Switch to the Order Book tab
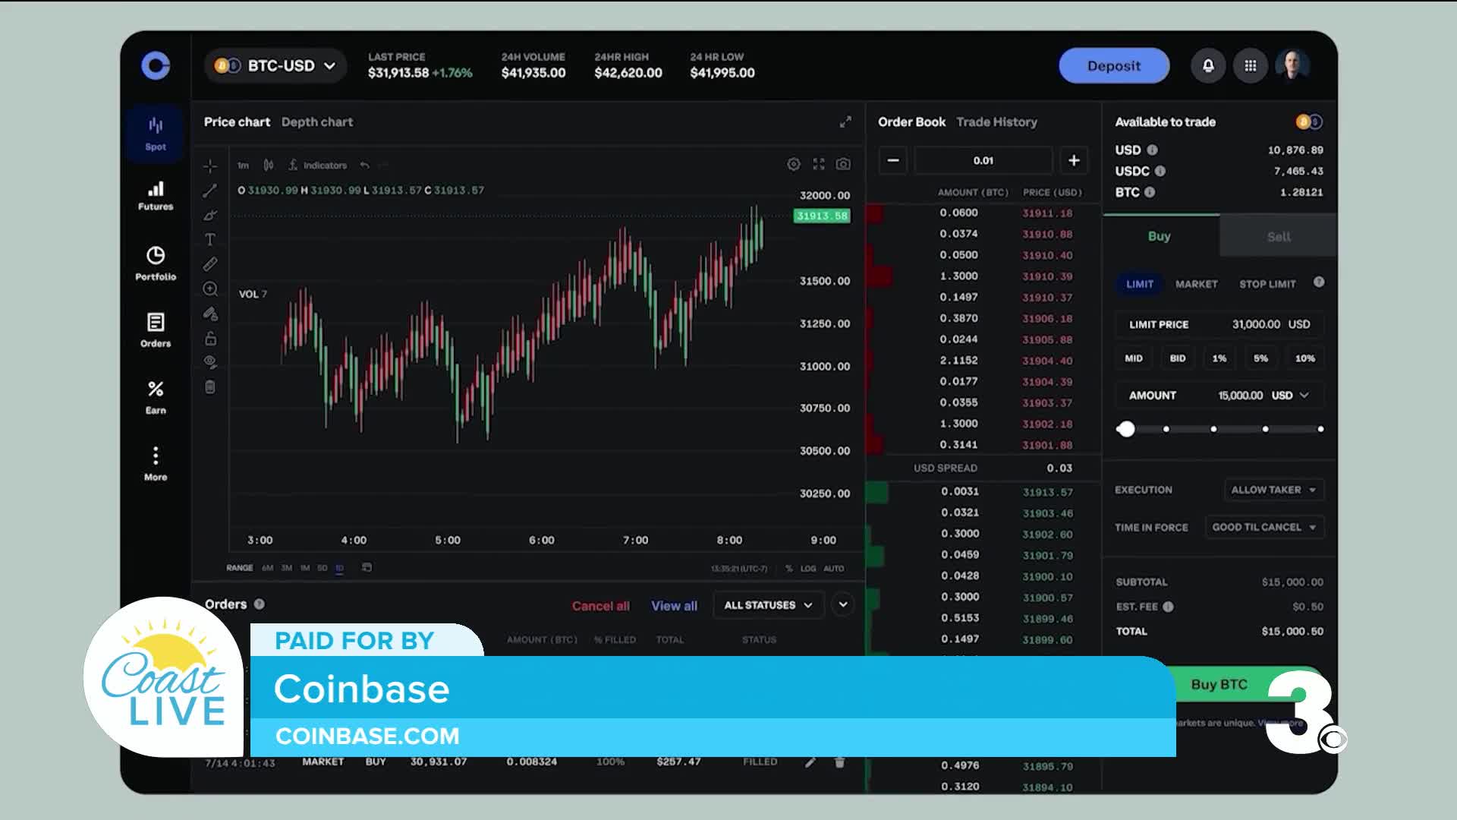1457x820 pixels. 911,121
